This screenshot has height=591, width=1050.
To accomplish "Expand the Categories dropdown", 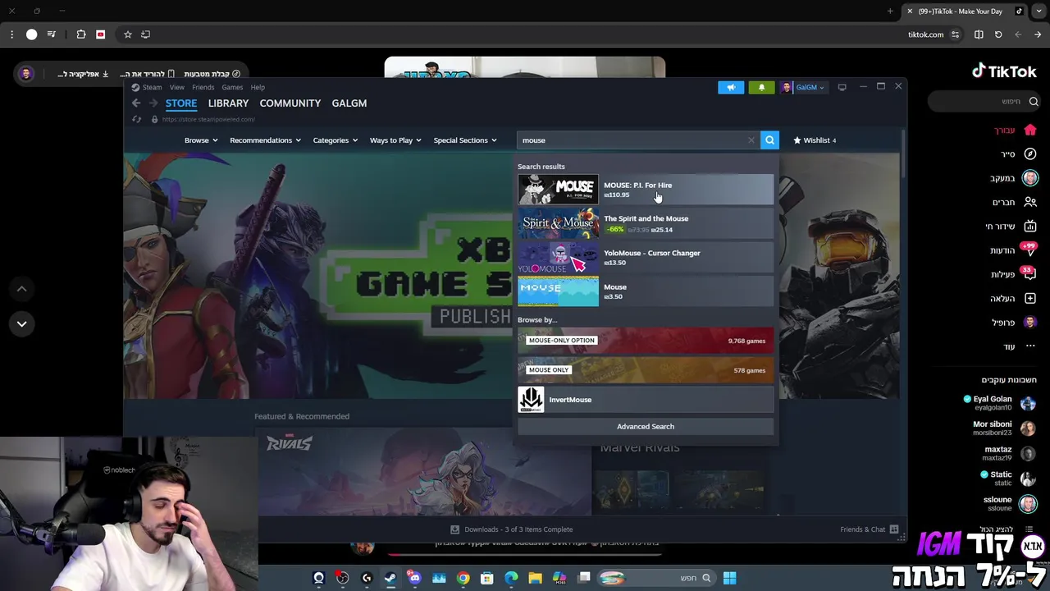I will pos(335,140).
